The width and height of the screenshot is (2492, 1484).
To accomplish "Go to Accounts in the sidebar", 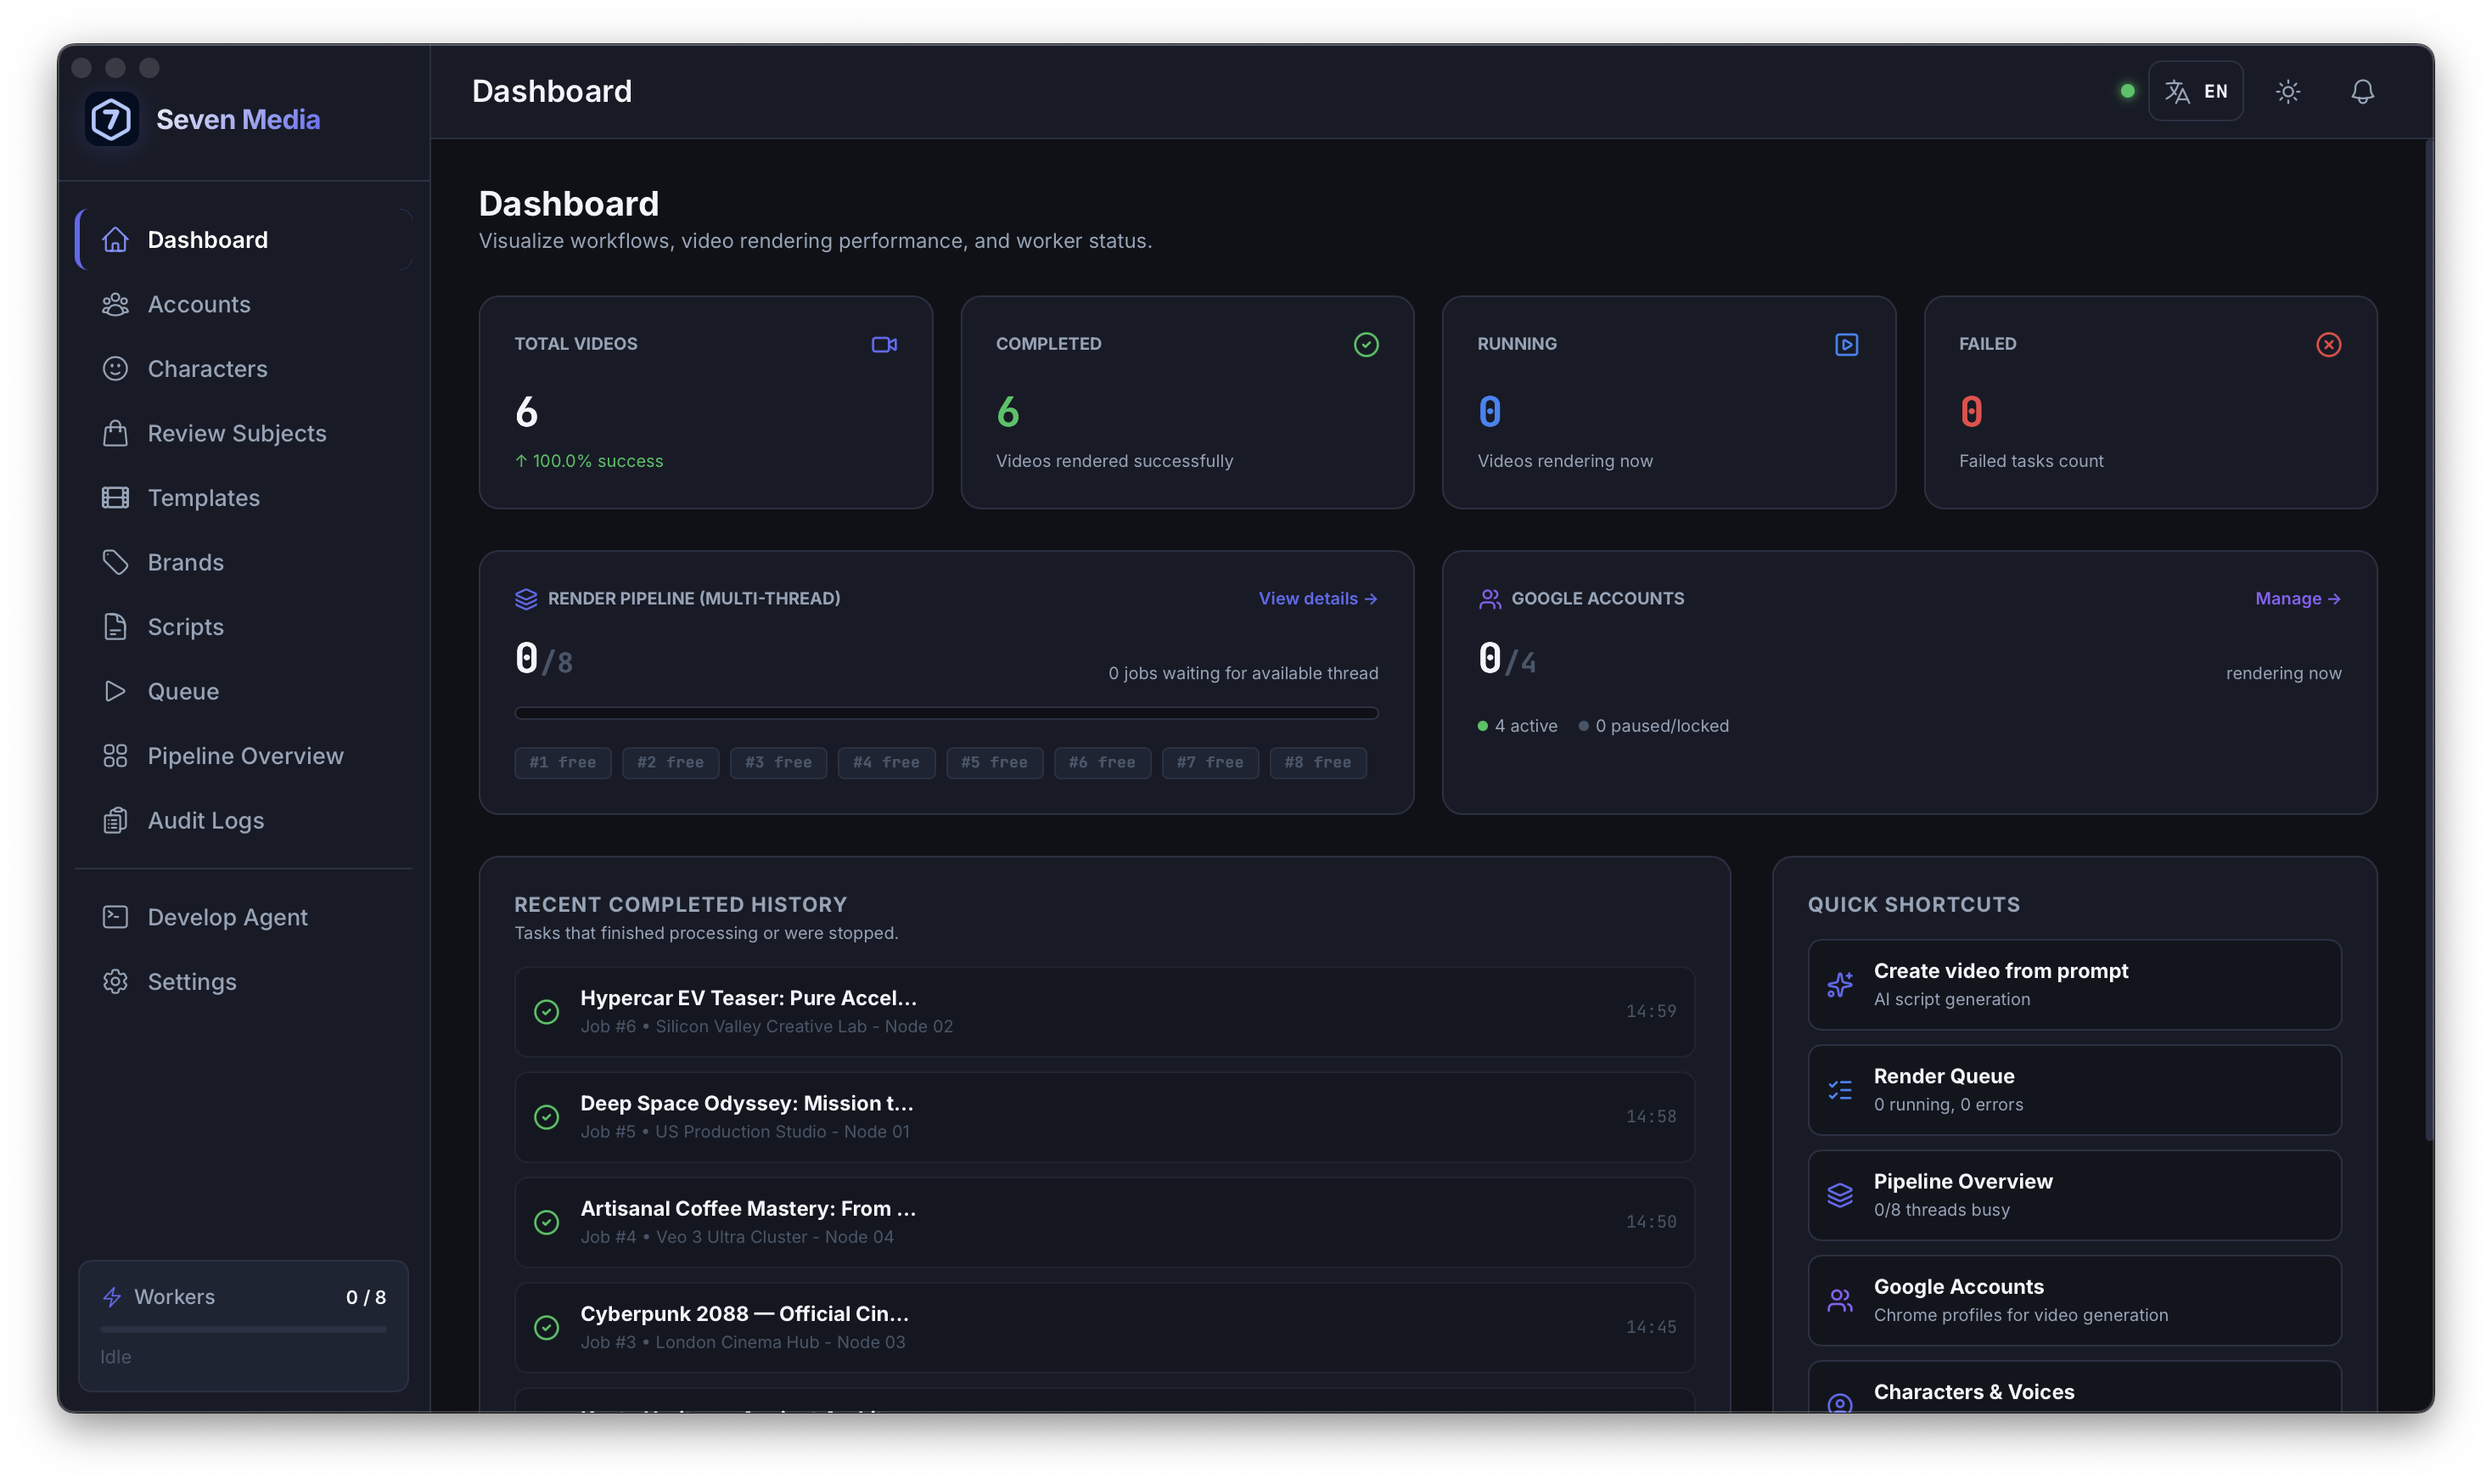I will pyautogui.click(x=244, y=304).
